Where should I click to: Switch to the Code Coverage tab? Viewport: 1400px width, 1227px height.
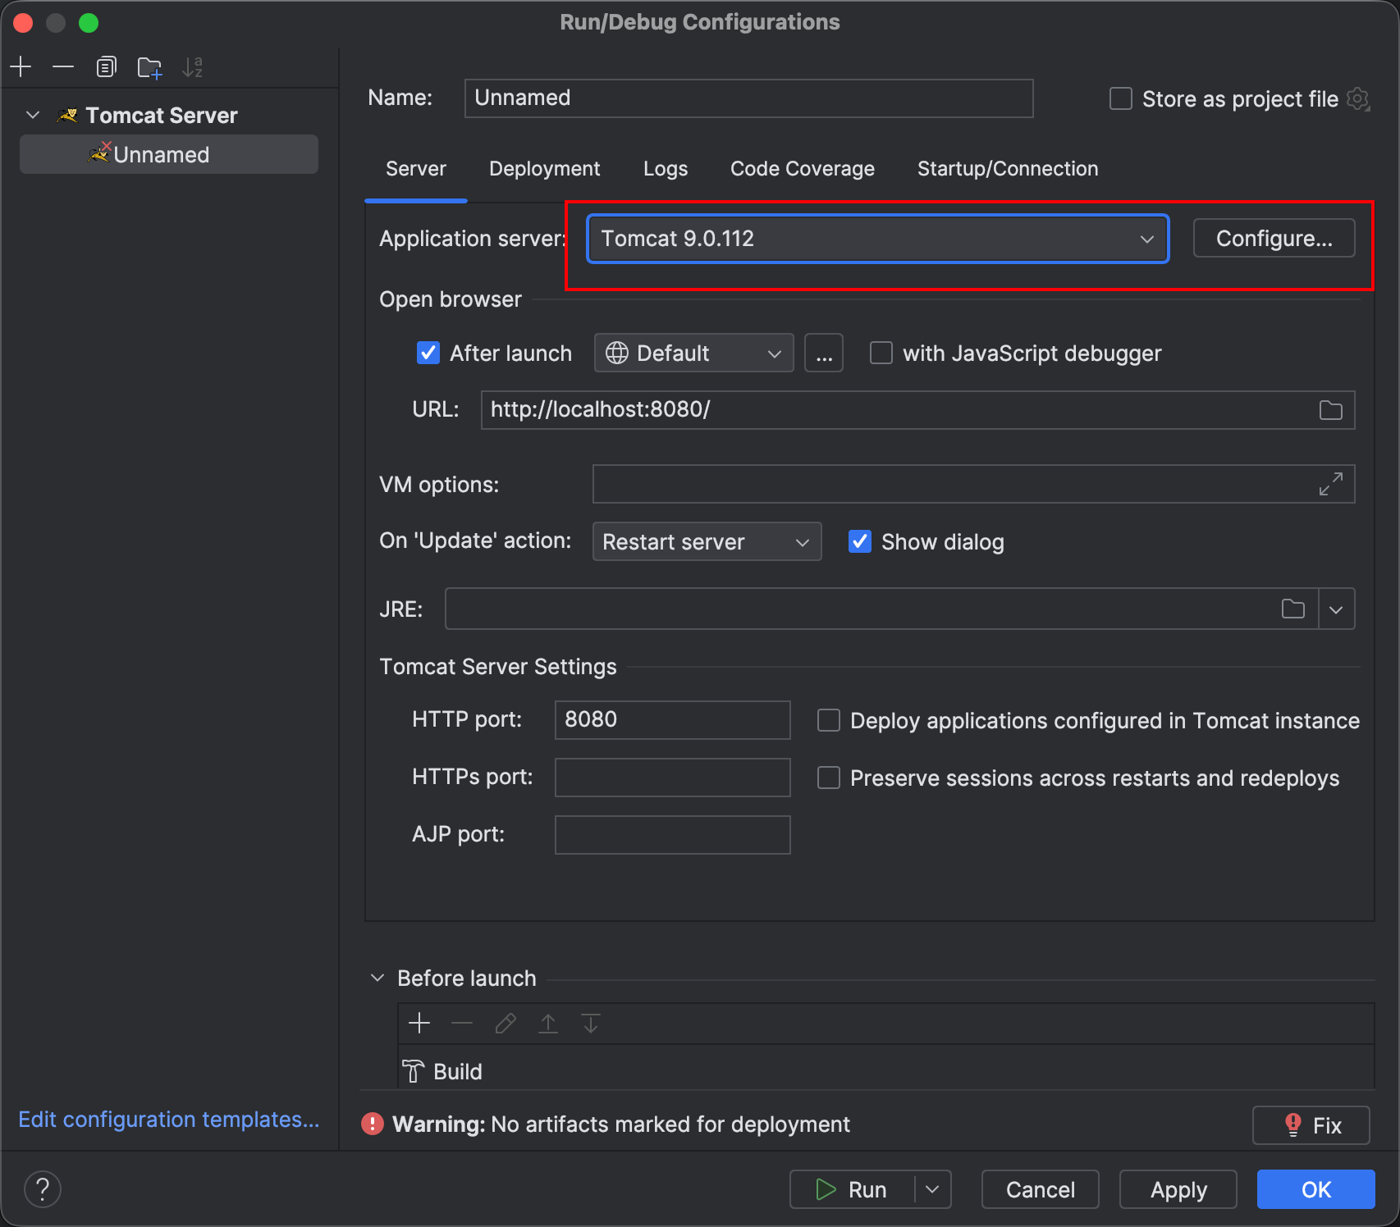[803, 169]
